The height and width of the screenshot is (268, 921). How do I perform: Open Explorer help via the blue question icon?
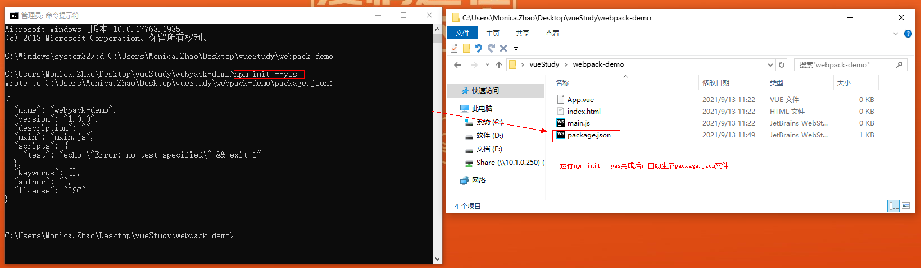[x=908, y=34]
